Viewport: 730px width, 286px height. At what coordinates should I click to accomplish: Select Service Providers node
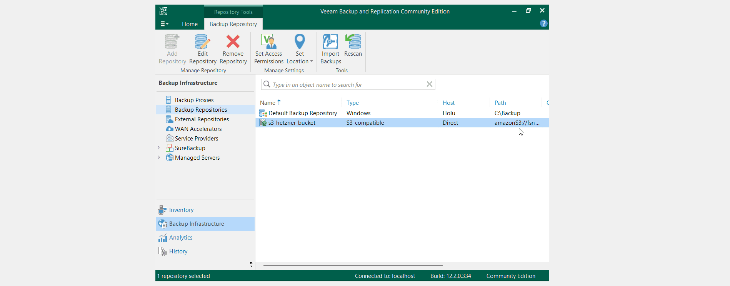[197, 139]
